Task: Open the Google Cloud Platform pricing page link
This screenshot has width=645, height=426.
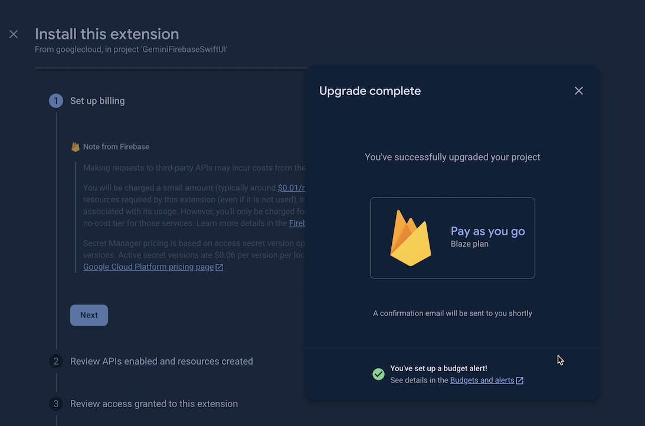Action: (x=148, y=267)
